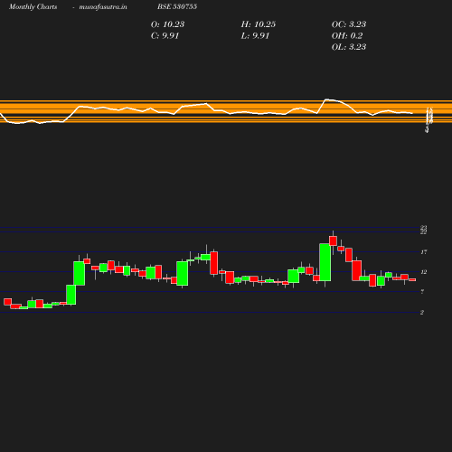Select the tallest green candle near price 22

pos(325,262)
